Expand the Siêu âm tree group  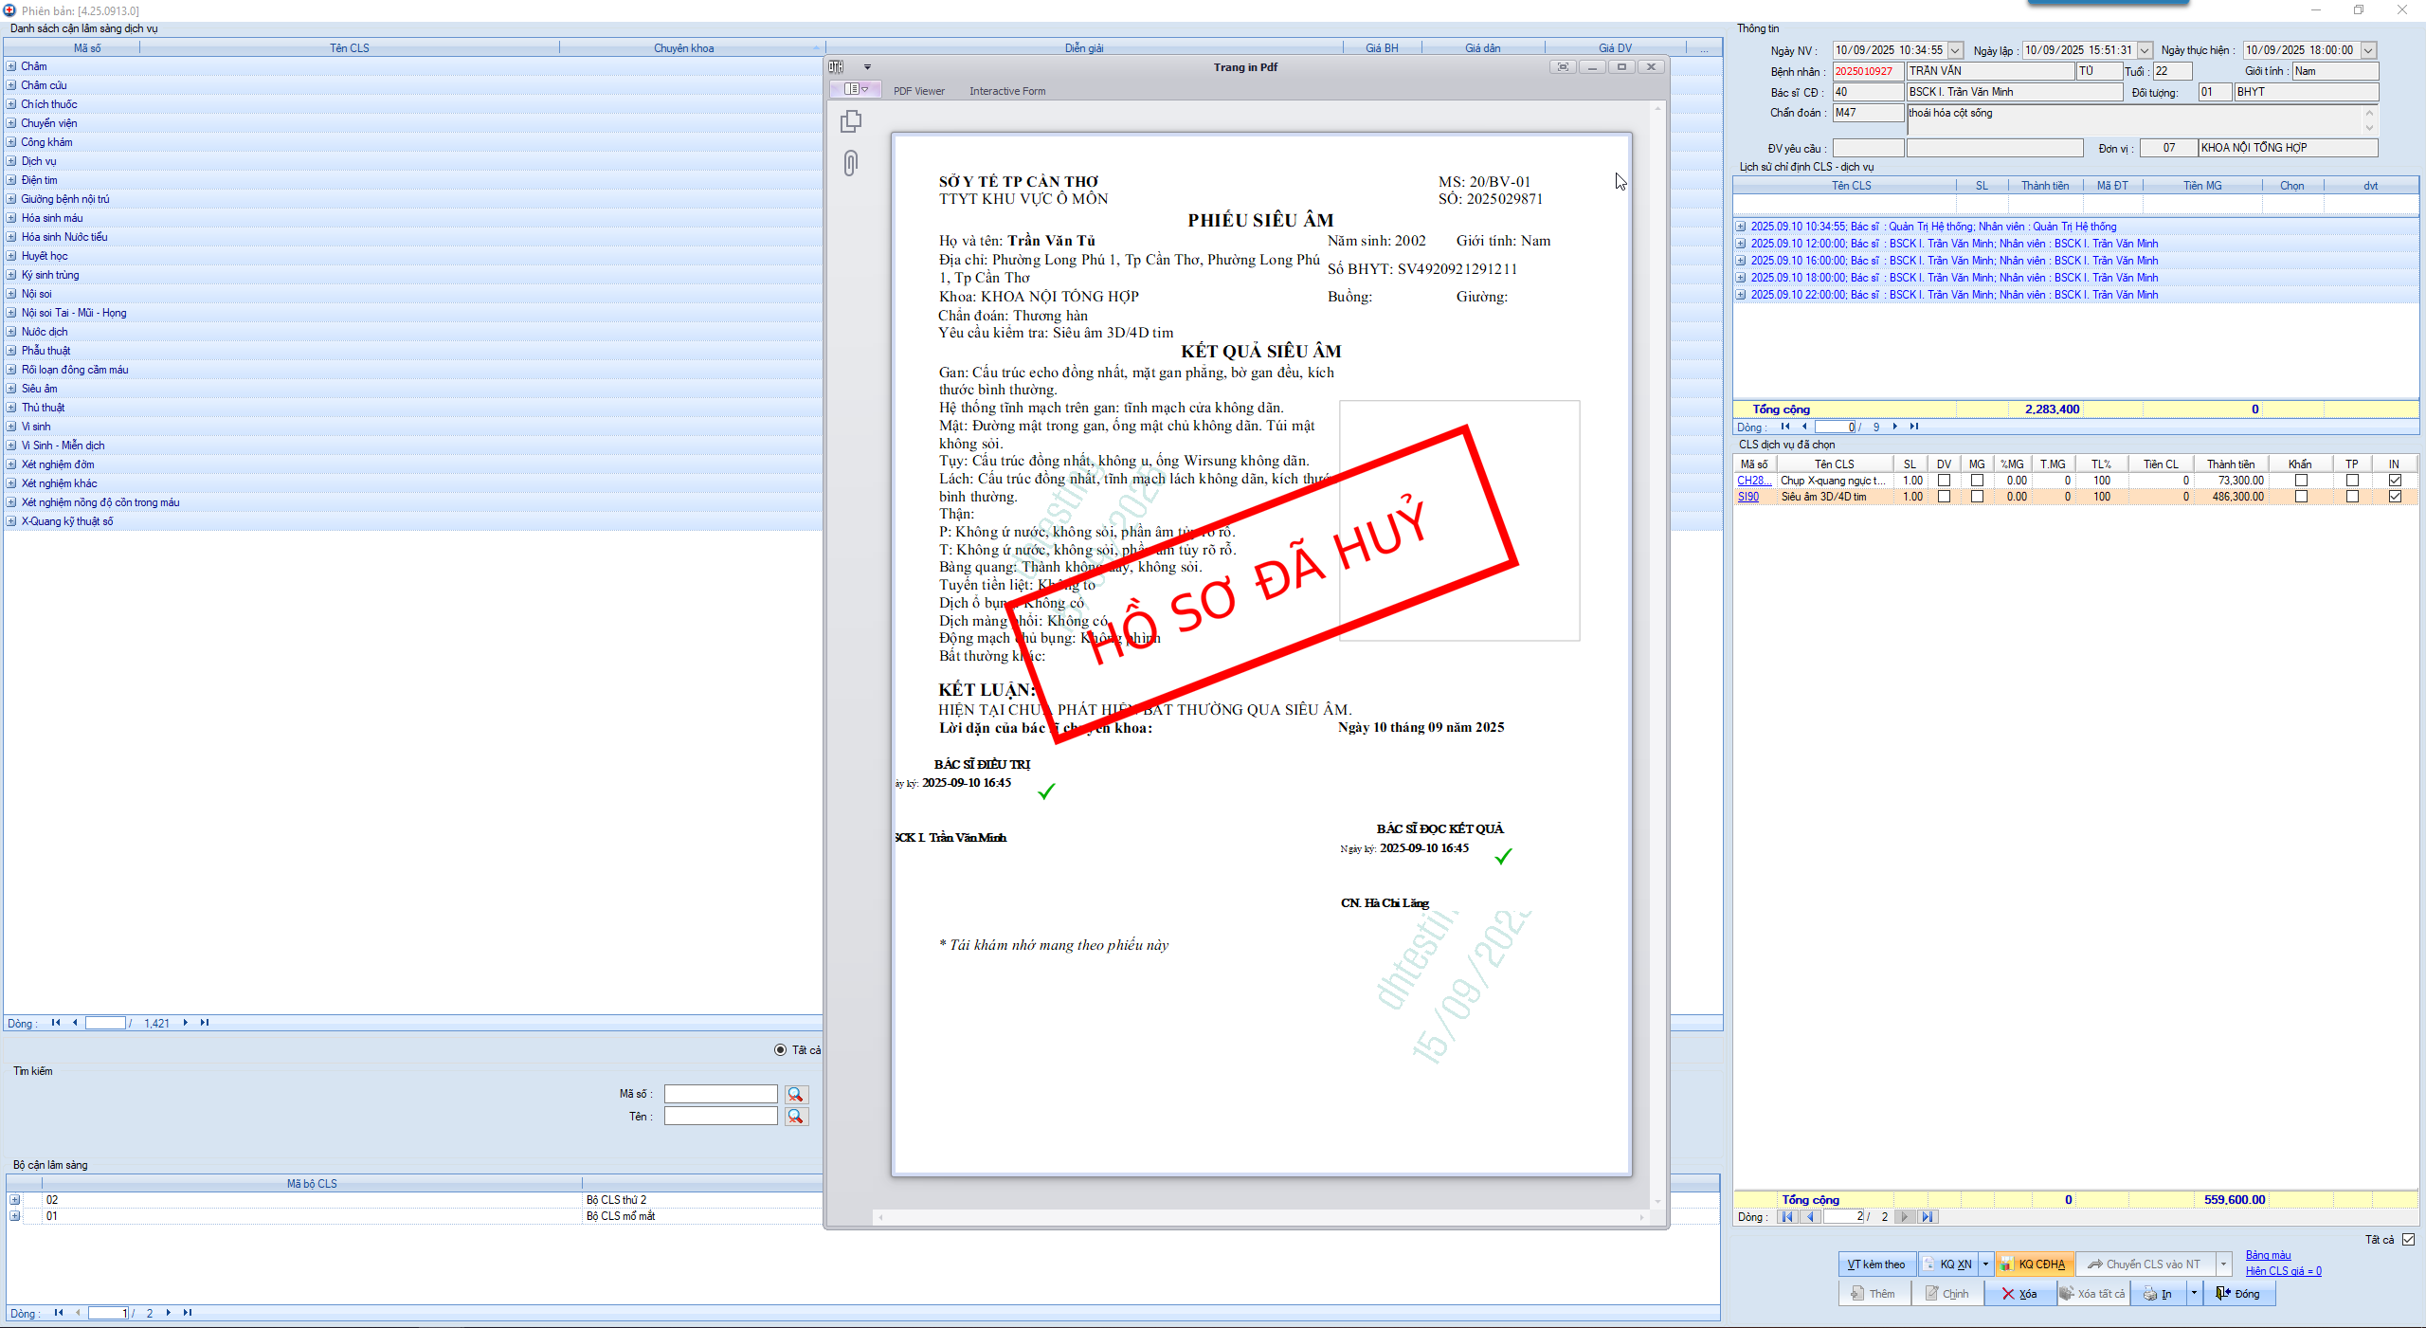pyautogui.click(x=11, y=389)
